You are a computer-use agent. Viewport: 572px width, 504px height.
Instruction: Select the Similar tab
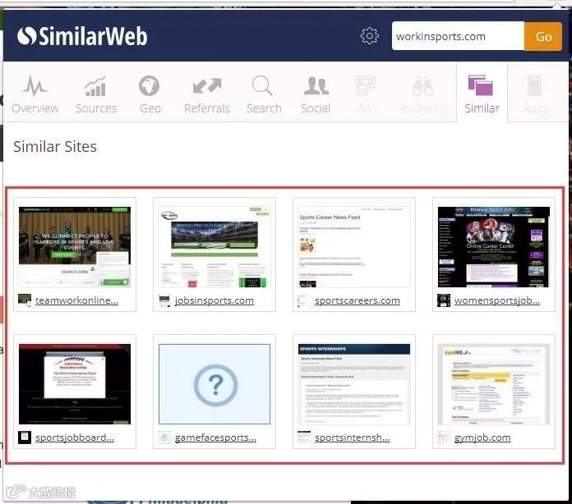[x=482, y=94]
